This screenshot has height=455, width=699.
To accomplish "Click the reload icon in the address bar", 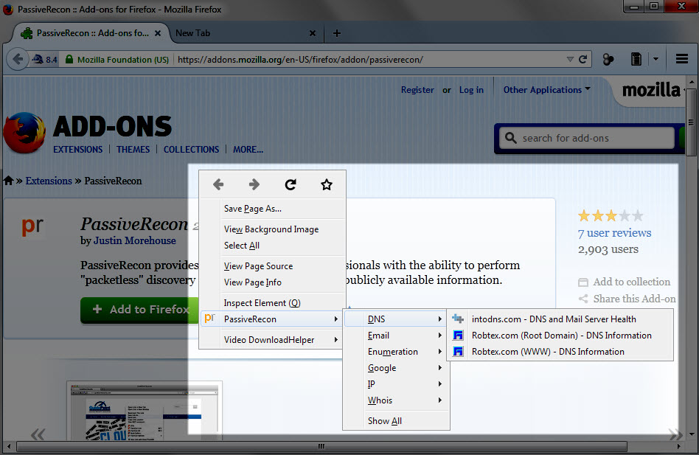I will [582, 59].
